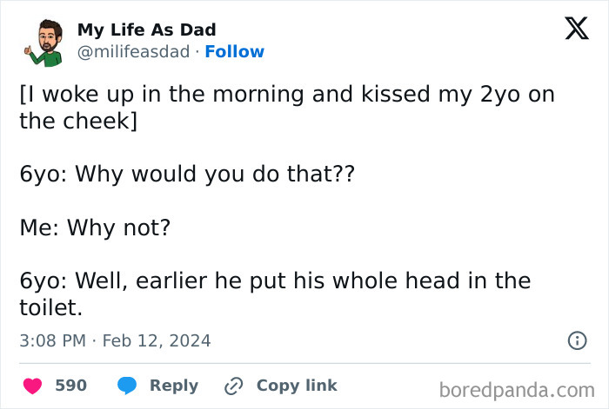Visit the @milifeasdad handle

pos(133,52)
